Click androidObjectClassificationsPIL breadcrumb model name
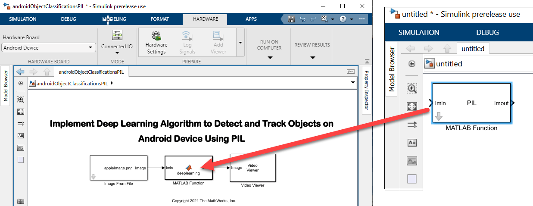This screenshot has width=533, height=206. click(x=72, y=83)
